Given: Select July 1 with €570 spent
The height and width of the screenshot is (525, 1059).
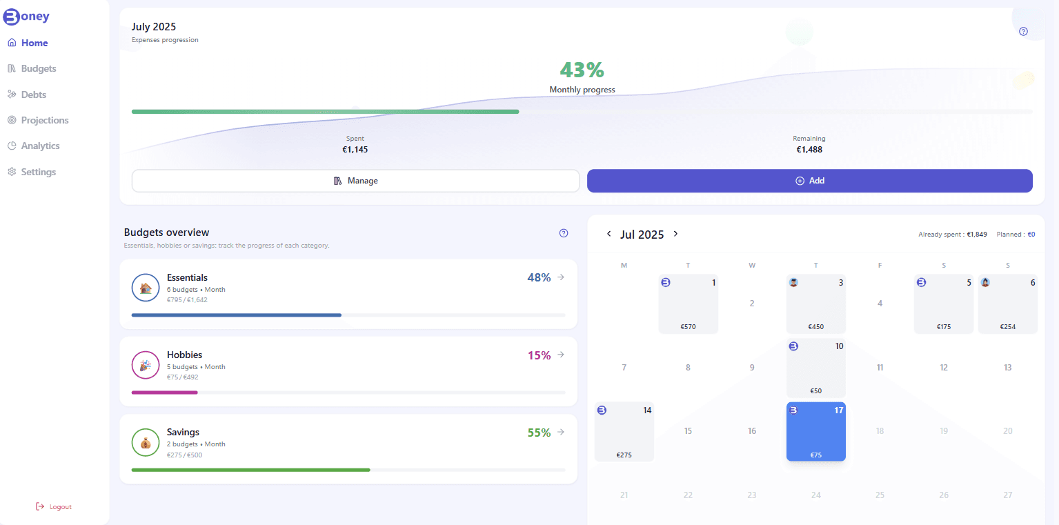Looking at the screenshot, I should tap(689, 304).
